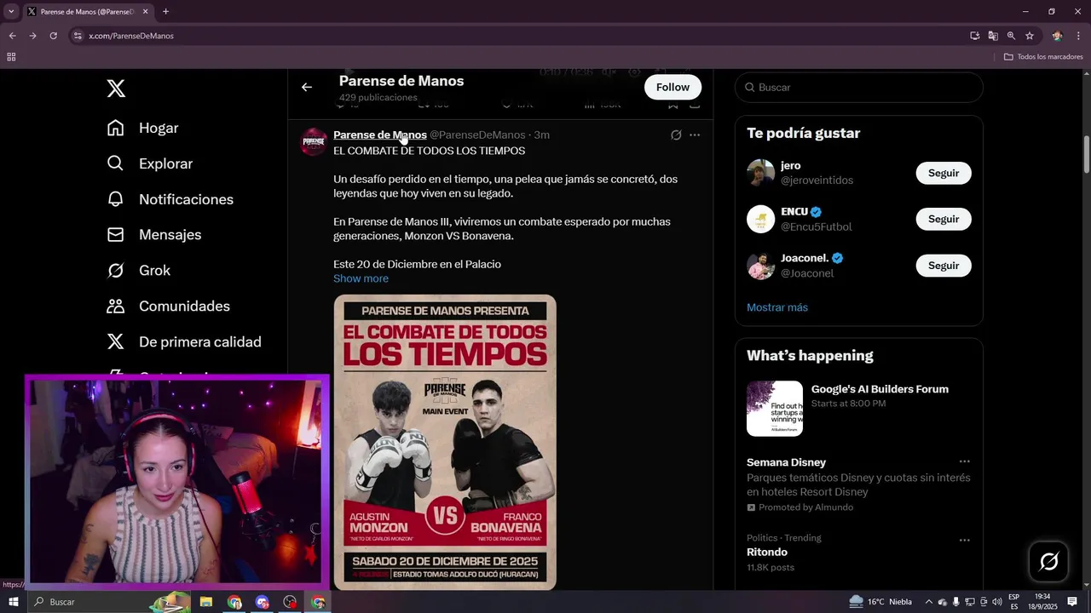Click the translate page icon
1091x613 pixels.
pyautogui.click(x=993, y=36)
